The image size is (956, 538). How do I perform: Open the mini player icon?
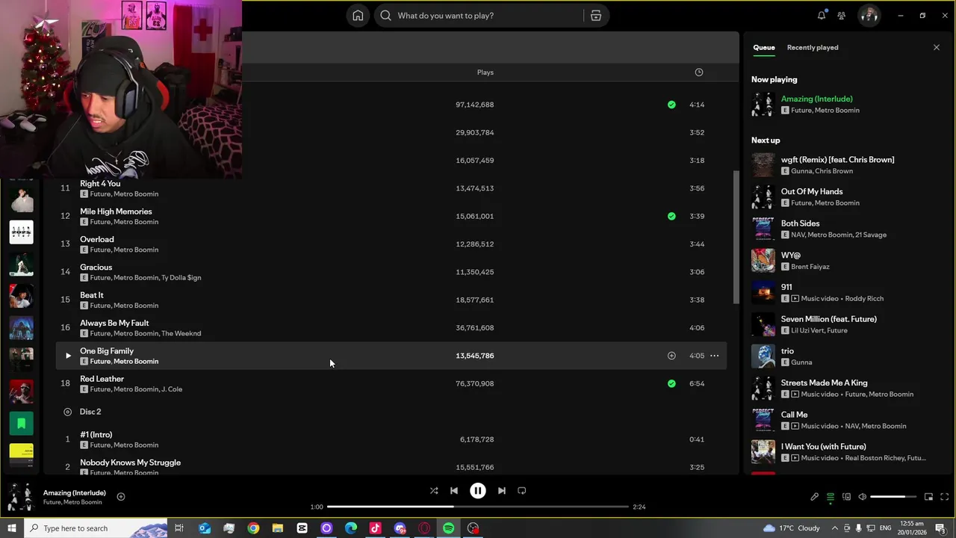coord(928,497)
